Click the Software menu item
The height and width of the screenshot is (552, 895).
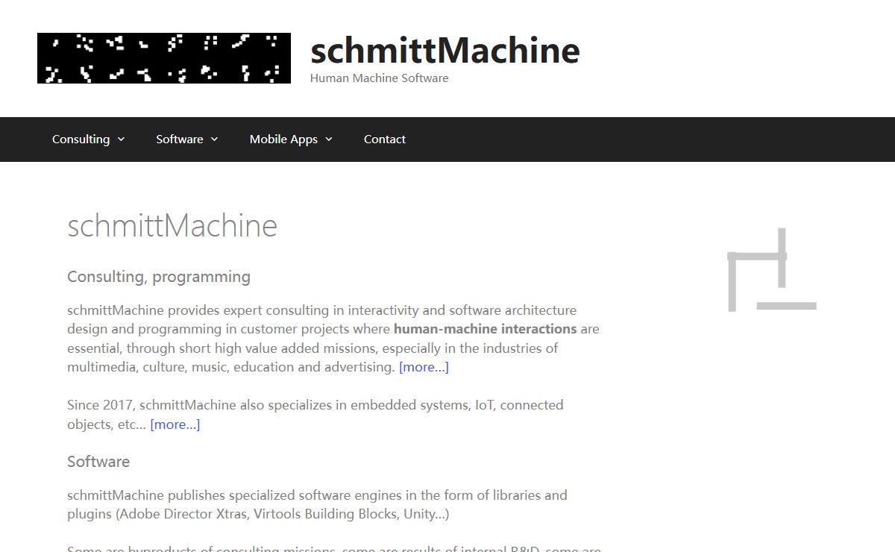point(179,139)
